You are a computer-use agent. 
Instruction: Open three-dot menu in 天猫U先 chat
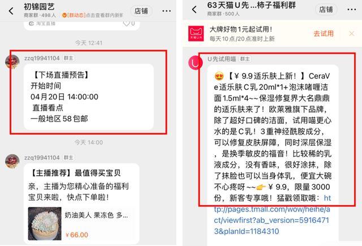pyautogui.click(x=352, y=10)
